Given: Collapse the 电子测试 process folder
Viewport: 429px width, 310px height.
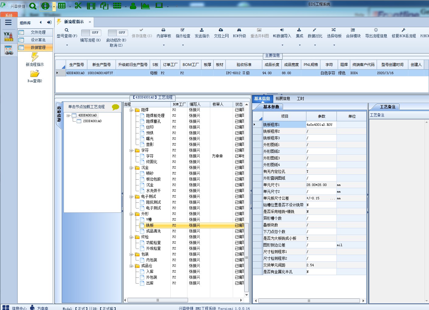Looking at the screenshot, I should pos(131,197).
